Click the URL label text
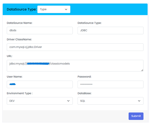 point(10,56)
